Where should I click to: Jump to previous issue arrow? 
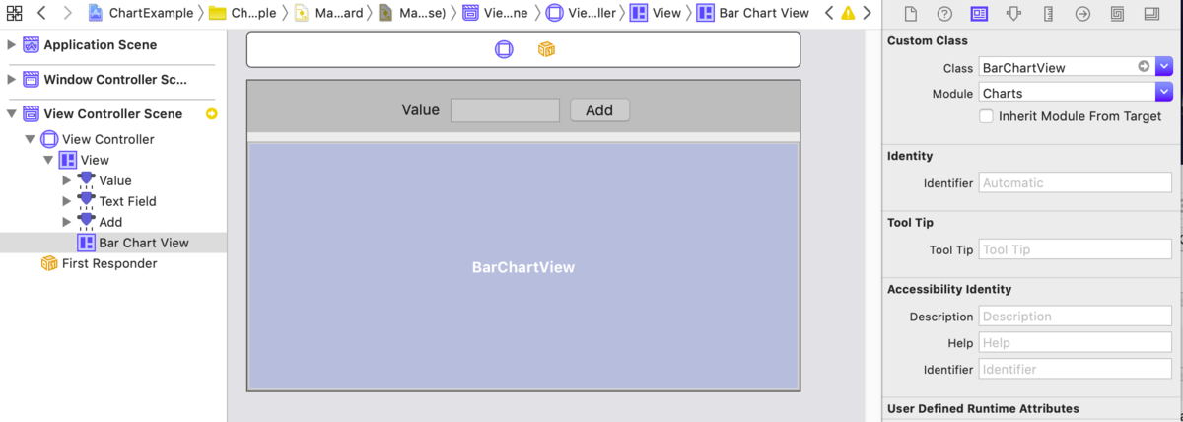pyautogui.click(x=829, y=13)
